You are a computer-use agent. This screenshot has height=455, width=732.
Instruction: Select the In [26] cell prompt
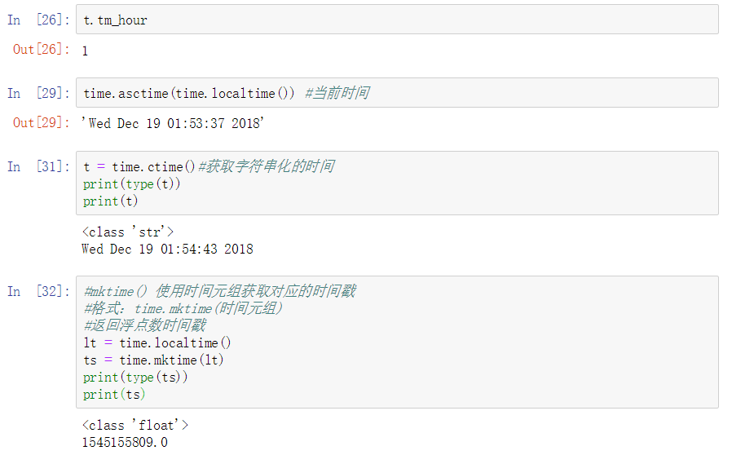(x=37, y=20)
